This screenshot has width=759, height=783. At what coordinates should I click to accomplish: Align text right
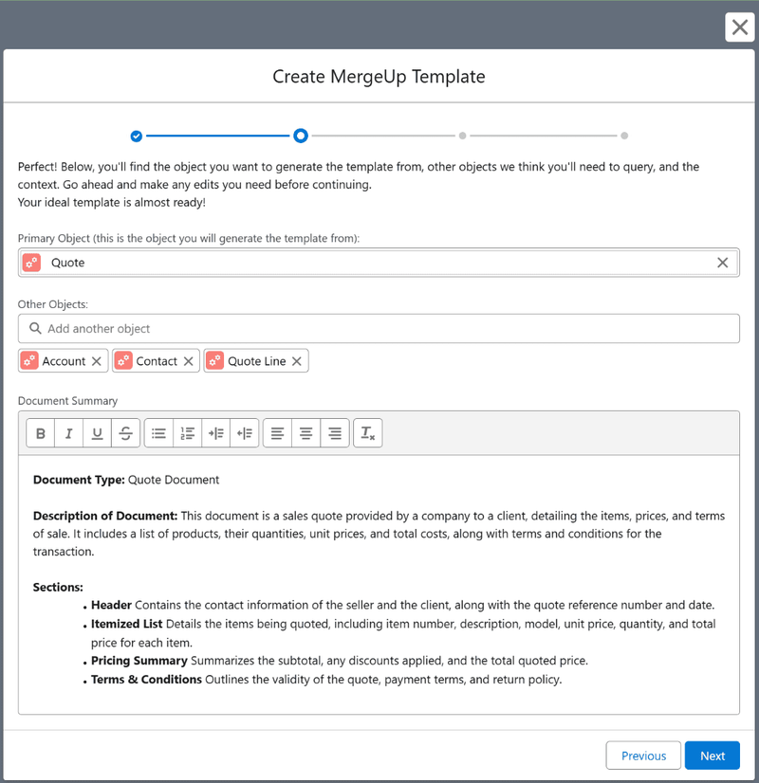(x=335, y=433)
